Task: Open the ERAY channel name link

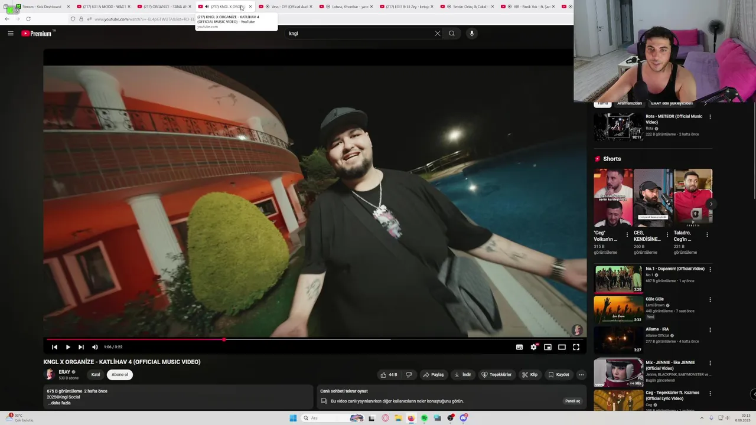Action: point(64,372)
